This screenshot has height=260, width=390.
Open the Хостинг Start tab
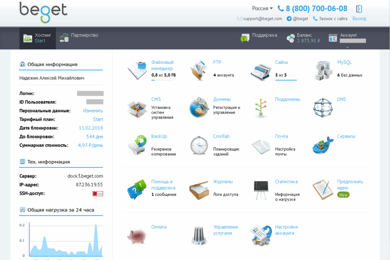[37, 38]
